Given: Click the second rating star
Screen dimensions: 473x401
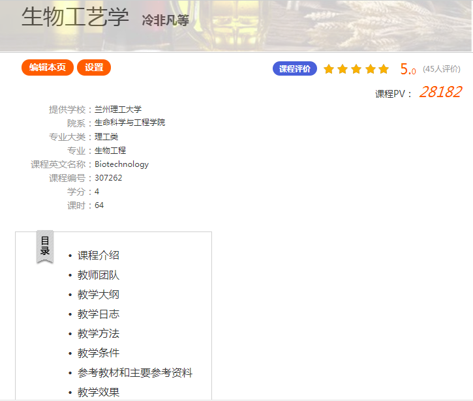Looking at the screenshot, I should tap(343, 69).
